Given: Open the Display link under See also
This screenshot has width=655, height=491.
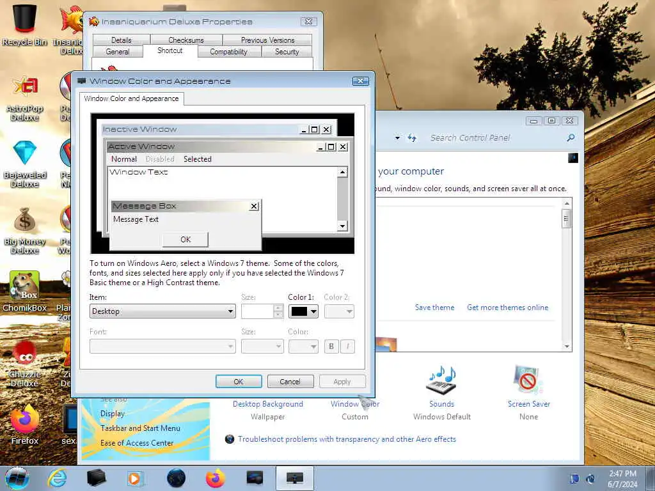Looking at the screenshot, I should point(113,414).
